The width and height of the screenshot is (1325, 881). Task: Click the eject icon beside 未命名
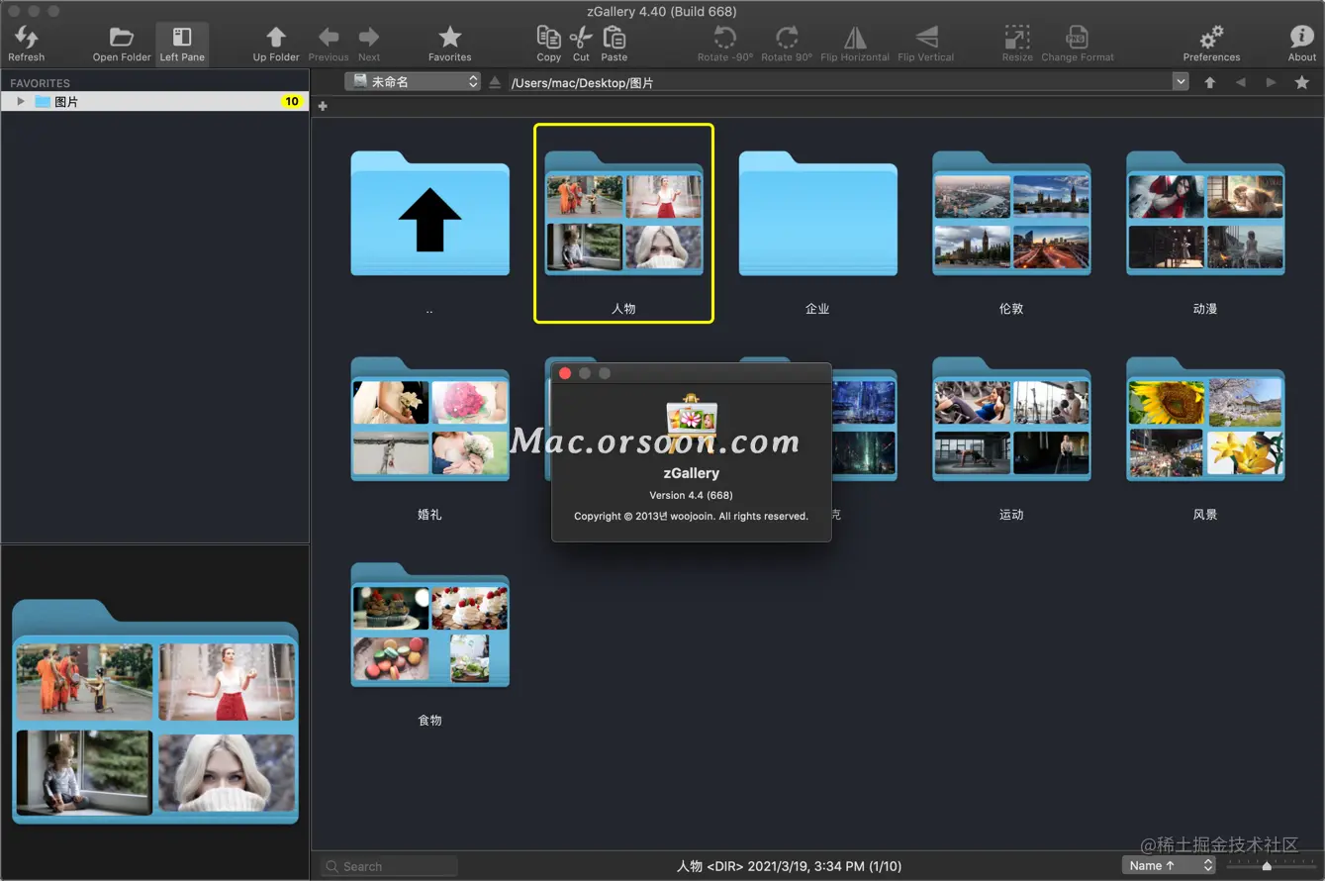pos(495,82)
